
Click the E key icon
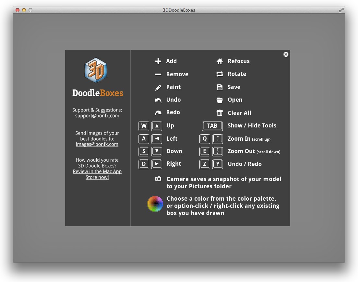[205, 151]
